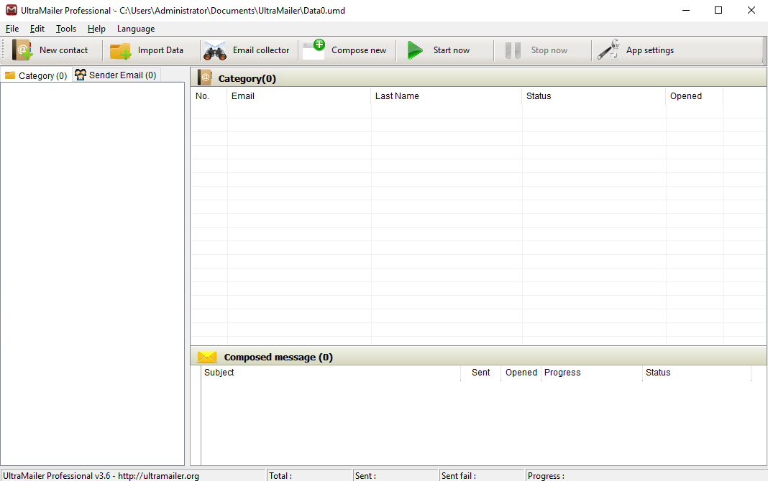The width and height of the screenshot is (768, 481).
Task: Click the New contact button label
Action: pos(64,50)
